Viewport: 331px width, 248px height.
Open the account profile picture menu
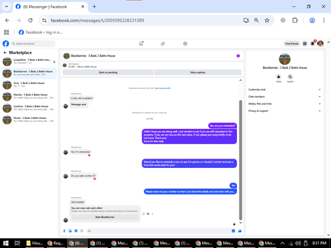point(320,44)
